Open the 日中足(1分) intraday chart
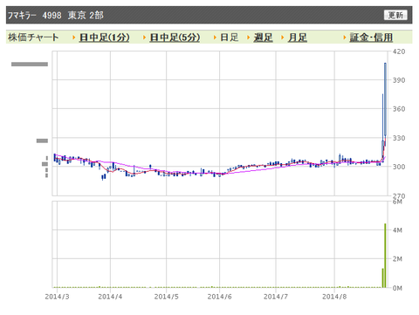This screenshot has height=315, width=419. pyautogui.click(x=104, y=38)
